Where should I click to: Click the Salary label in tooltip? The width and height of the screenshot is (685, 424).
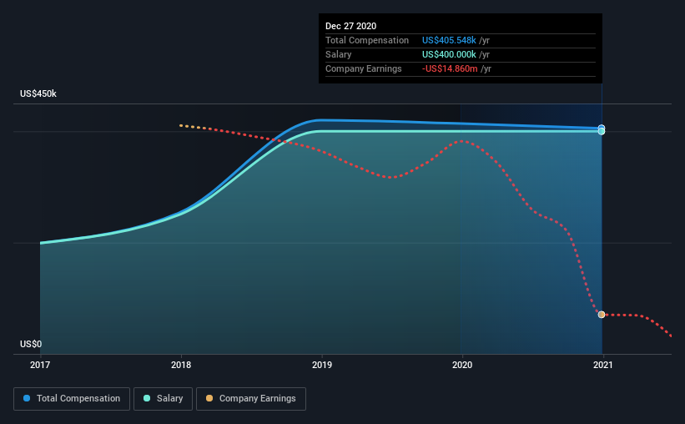coord(338,54)
